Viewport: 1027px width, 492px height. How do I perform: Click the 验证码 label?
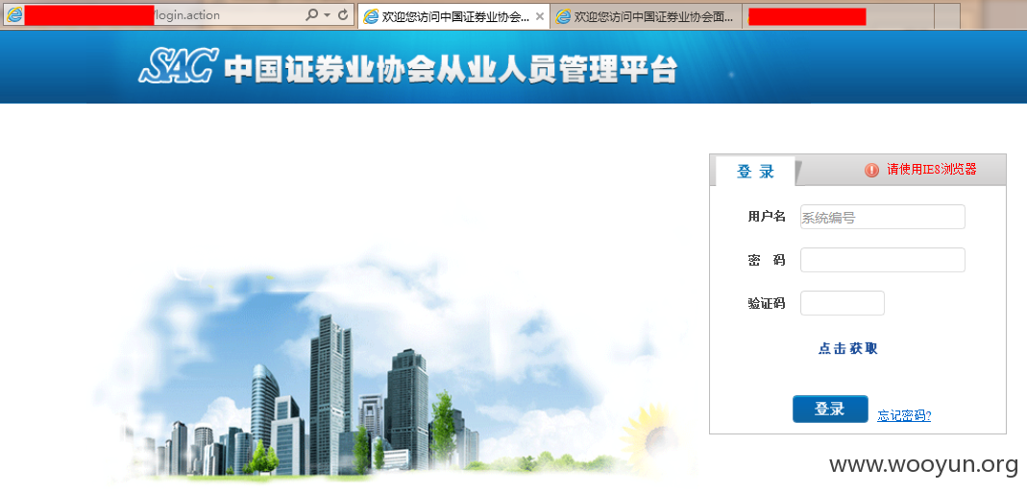(x=767, y=304)
